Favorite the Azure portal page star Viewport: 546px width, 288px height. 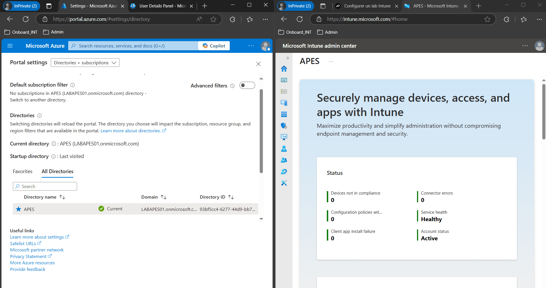click(x=213, y=19)
